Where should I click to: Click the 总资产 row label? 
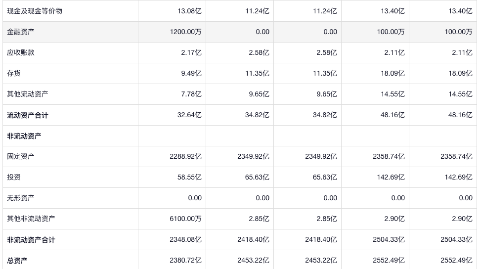pos(17,261)
